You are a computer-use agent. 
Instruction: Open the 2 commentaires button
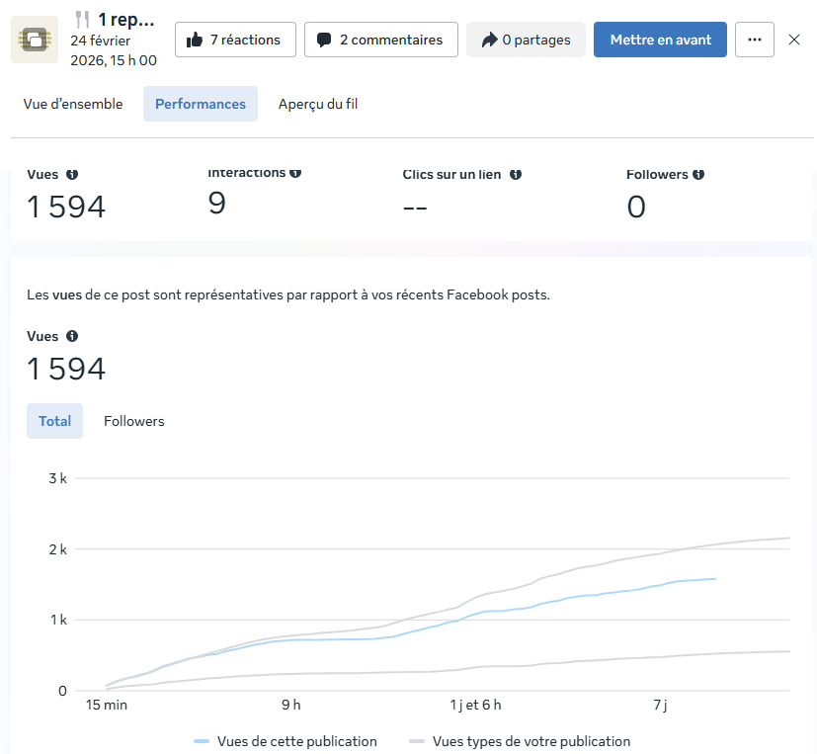pyautogui.click(x=380, y=40)
